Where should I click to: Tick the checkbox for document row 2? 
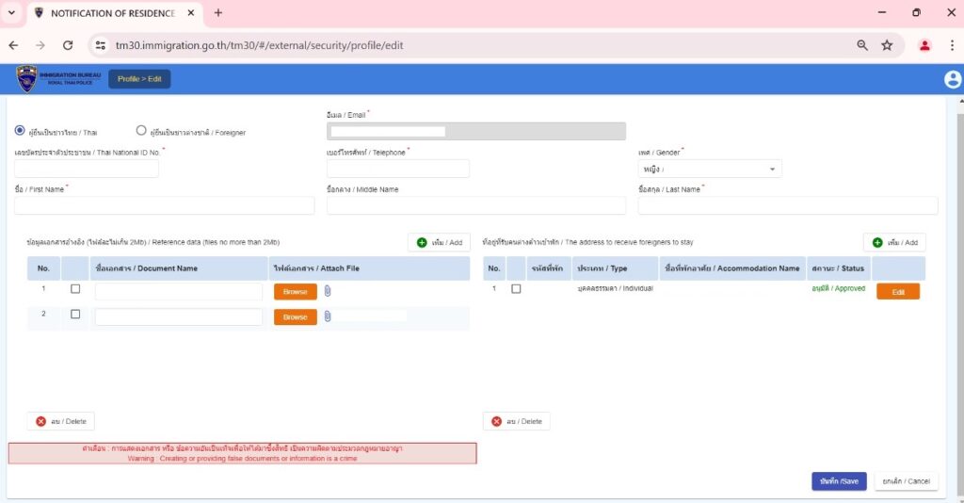75,315
